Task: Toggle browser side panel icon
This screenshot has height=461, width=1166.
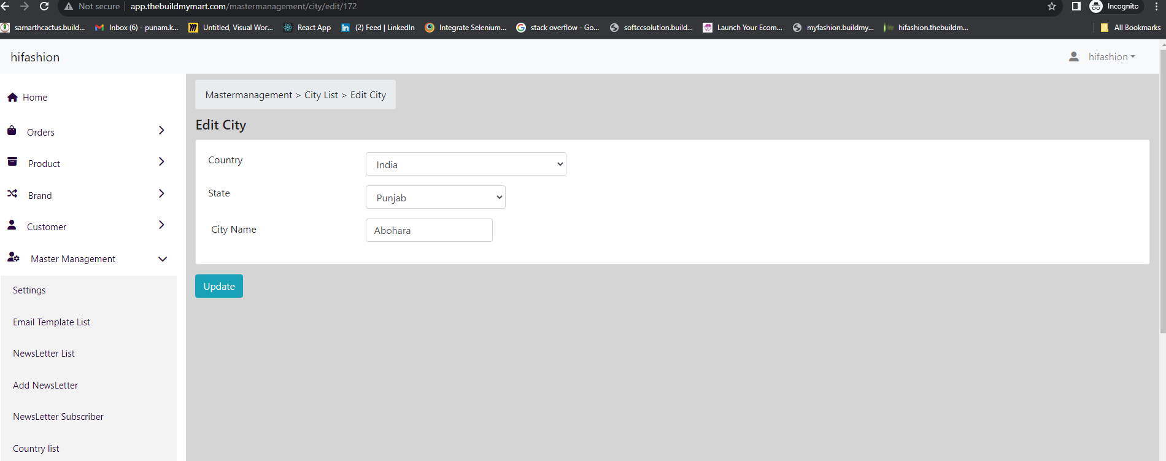Action: (1076, 6)
